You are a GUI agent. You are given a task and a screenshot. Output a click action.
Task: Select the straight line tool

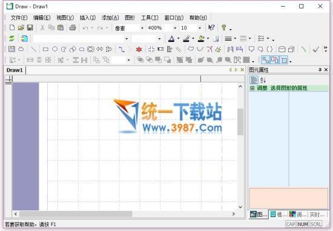(x=33, y=49)
